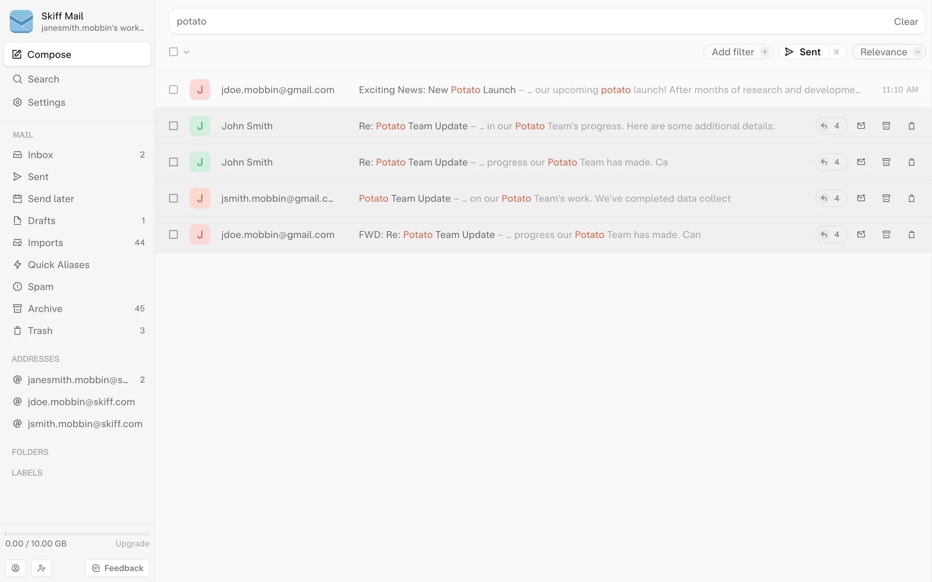Click the invite user icon near Feedback
This screenshot has height=582, width=932.
click(42, 568)
